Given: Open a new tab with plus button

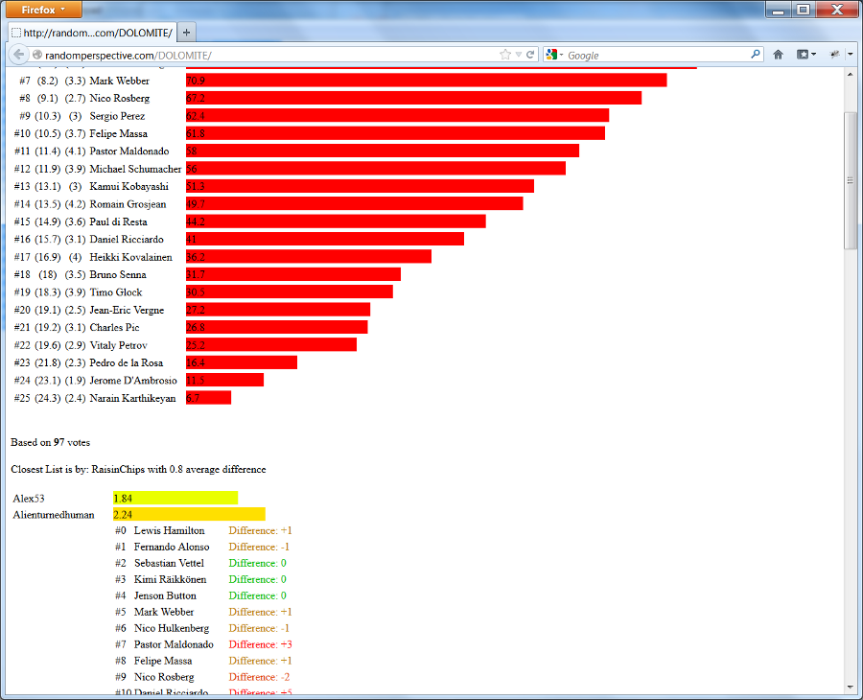Looking at the screenshot, I should (x=187, y=33).
